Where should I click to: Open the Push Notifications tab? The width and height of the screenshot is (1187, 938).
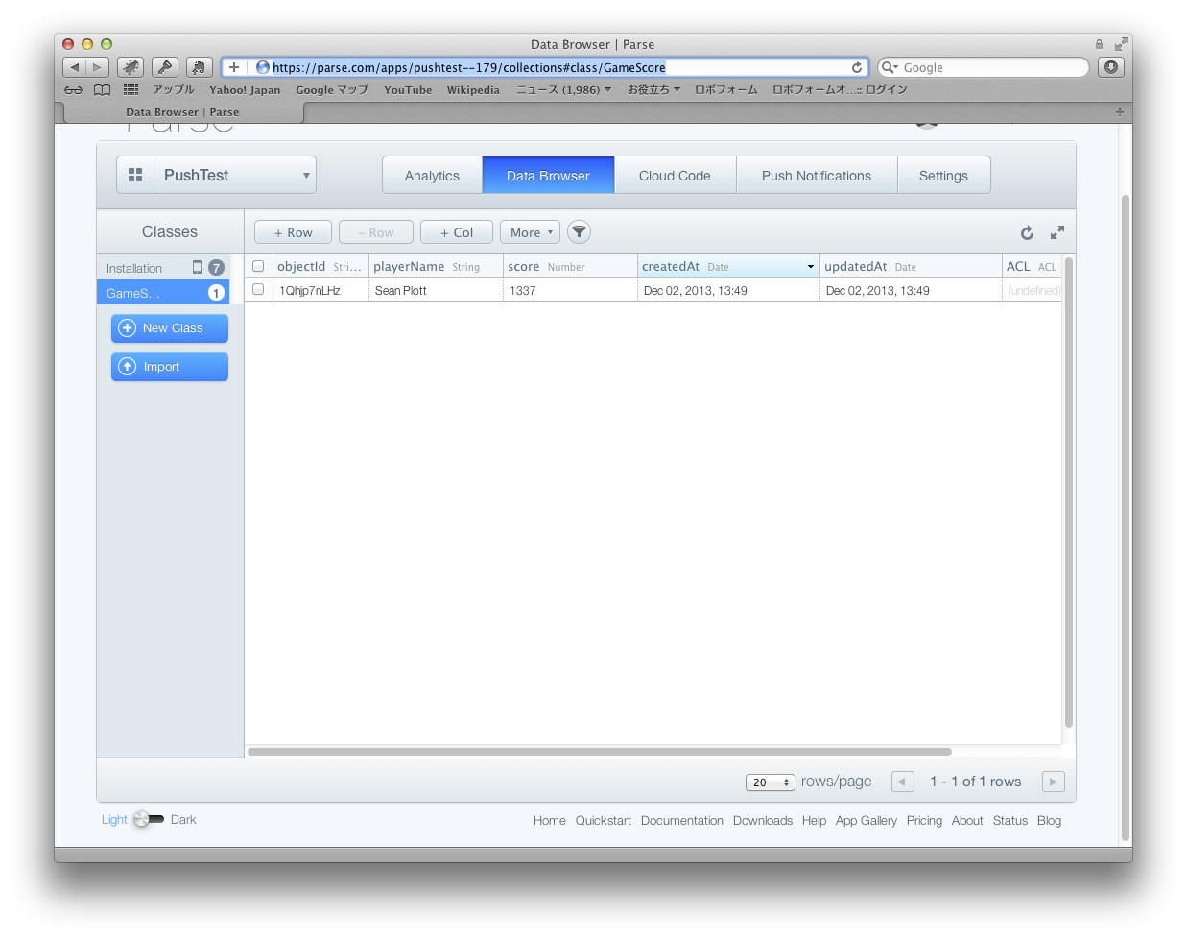(x=817, y=176)
